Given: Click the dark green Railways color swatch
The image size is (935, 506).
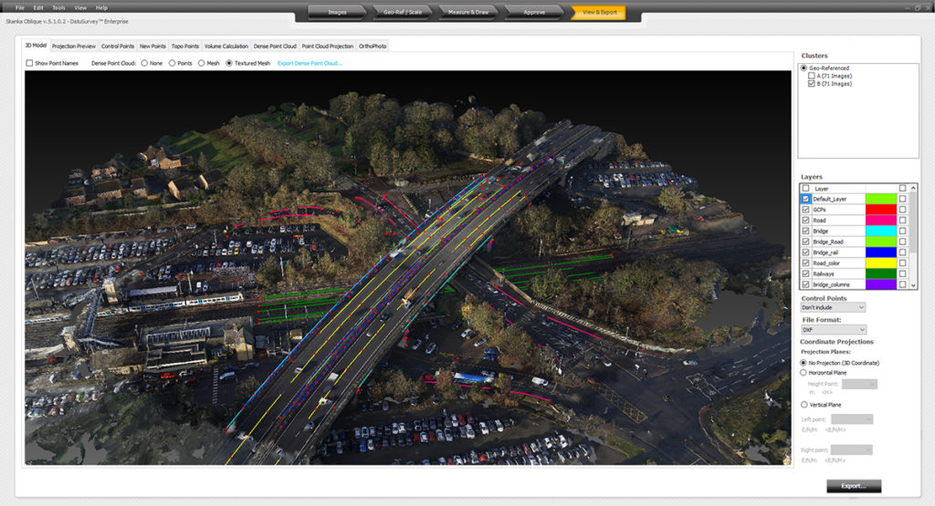Looking at the screenshot, I should click(881, 274).
